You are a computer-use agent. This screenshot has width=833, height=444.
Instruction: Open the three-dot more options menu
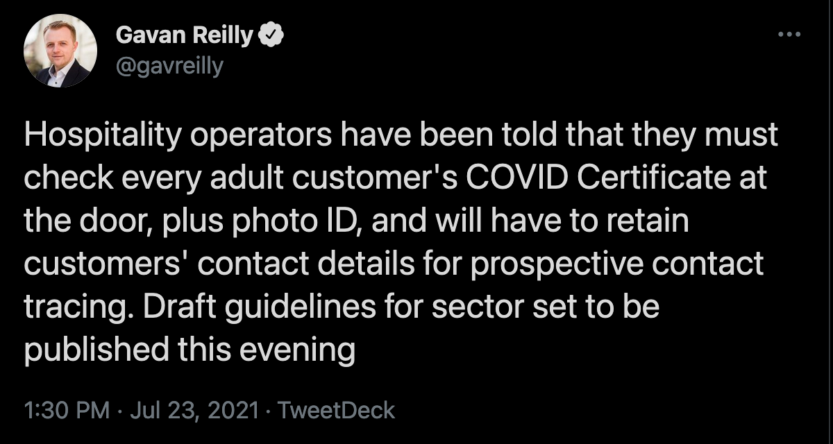point(790,33)
